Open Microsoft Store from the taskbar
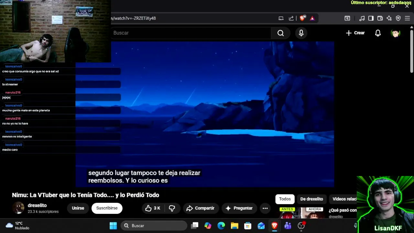Image resolution: width=414 pixels, height=233 pixels. point(248,226)
